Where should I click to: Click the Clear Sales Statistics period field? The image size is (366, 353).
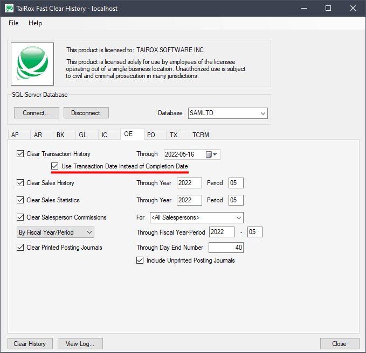click(x=236, y=200)
